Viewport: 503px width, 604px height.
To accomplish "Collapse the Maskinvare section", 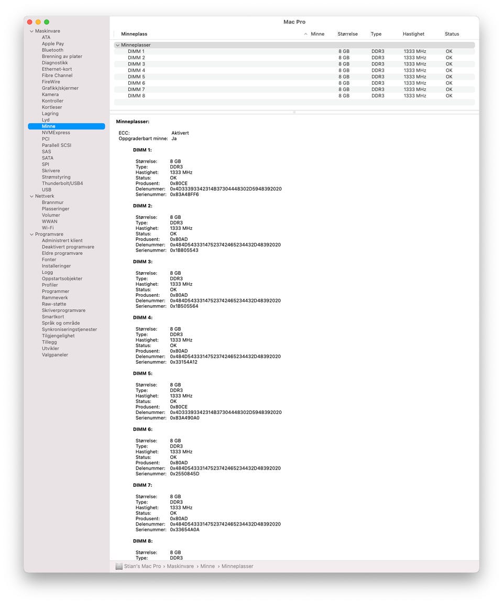I will [31, 31].
